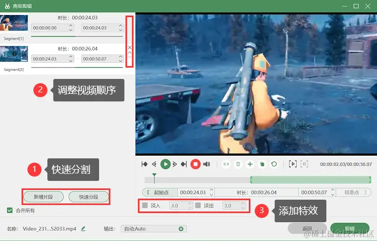Decrease the fade-out duration value
The width and height of the screenshot is (377, 241).
pyautogui.click(x=243, y=208)
